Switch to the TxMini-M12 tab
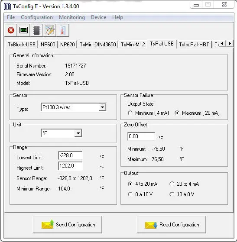Screen dimensions: 237x242 [x=133, y=45]
